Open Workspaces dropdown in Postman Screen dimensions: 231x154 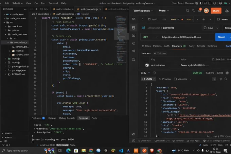tap(143, 11)
